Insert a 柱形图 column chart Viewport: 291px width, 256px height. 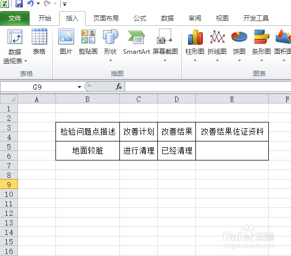pos(195,42)
